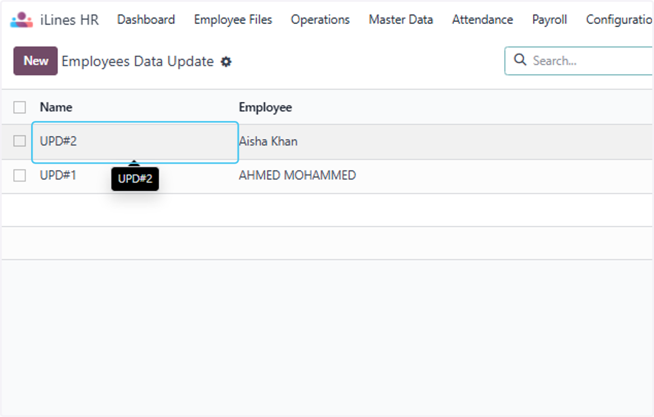Open the Dashboard menu
654x417 pixels.
(x=146, y=20)
